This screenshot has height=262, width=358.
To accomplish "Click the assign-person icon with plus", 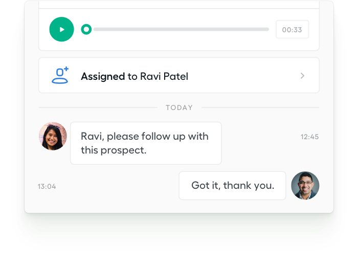I will pos(60,75).
